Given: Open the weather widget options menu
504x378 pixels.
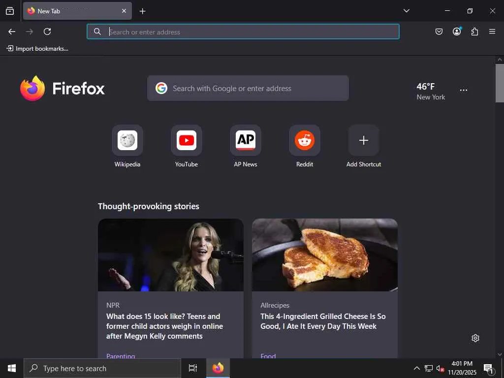Looking at the screenshot, I should point(464,91).
